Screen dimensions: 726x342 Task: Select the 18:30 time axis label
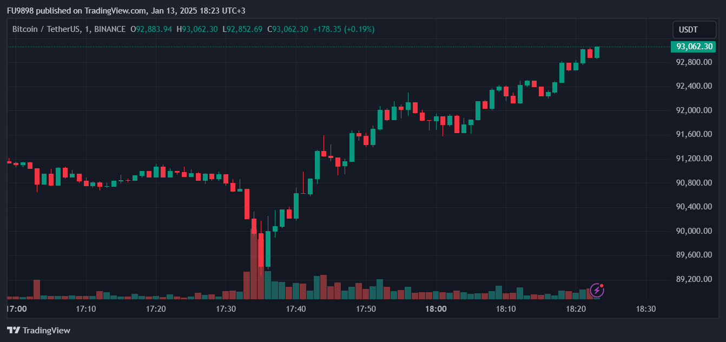(x=645, y=309)
